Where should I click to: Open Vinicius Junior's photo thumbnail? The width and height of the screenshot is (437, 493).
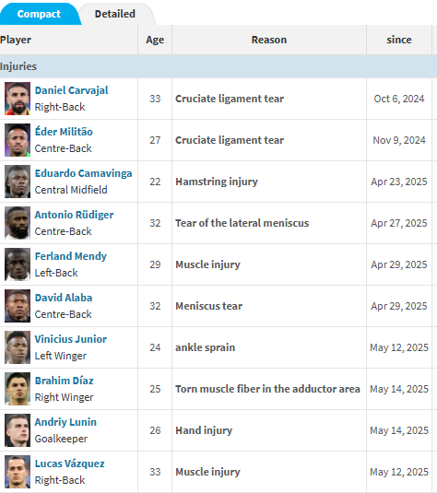18,347
